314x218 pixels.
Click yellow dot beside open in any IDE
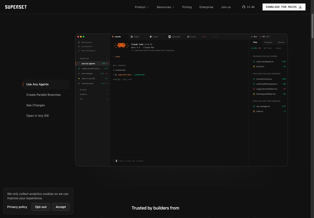[x=79, y=79]
